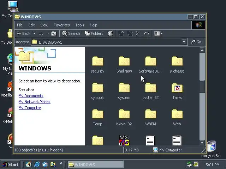Click the scrollbar up arrow
This screenshot has width=226, height=169.
(202, 50)
